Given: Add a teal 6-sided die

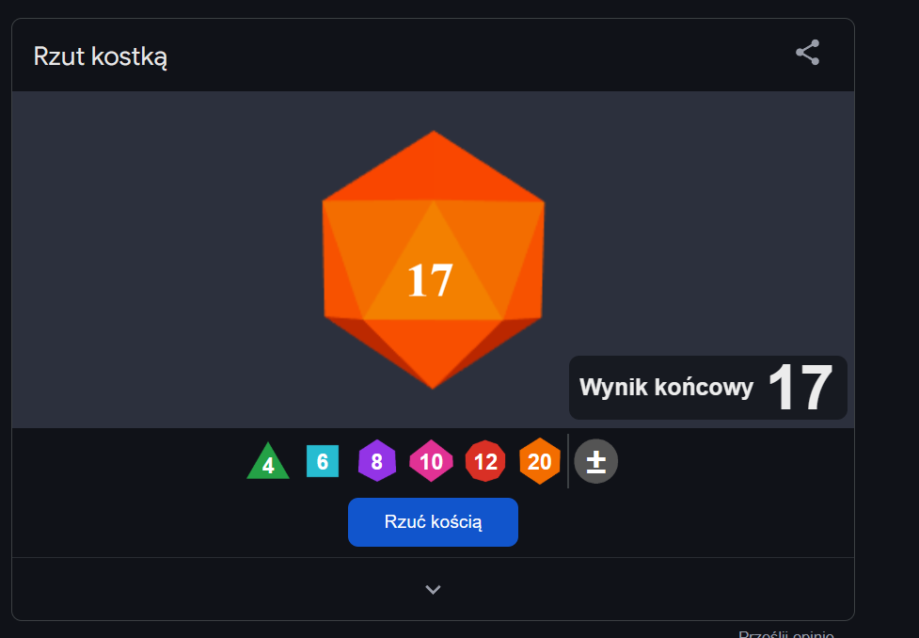Looking at the screenshot, I should coord(323,461).
